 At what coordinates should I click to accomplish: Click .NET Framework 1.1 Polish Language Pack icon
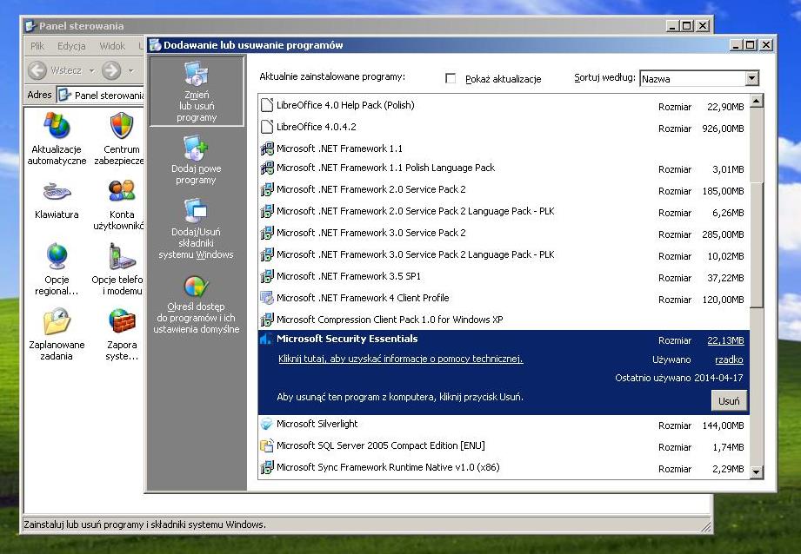[267, 168]
